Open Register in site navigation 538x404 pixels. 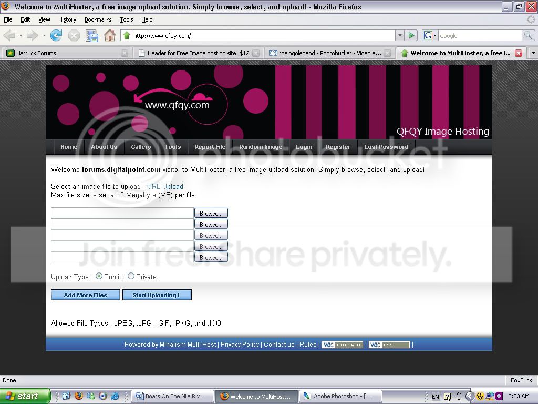point(338,147)
